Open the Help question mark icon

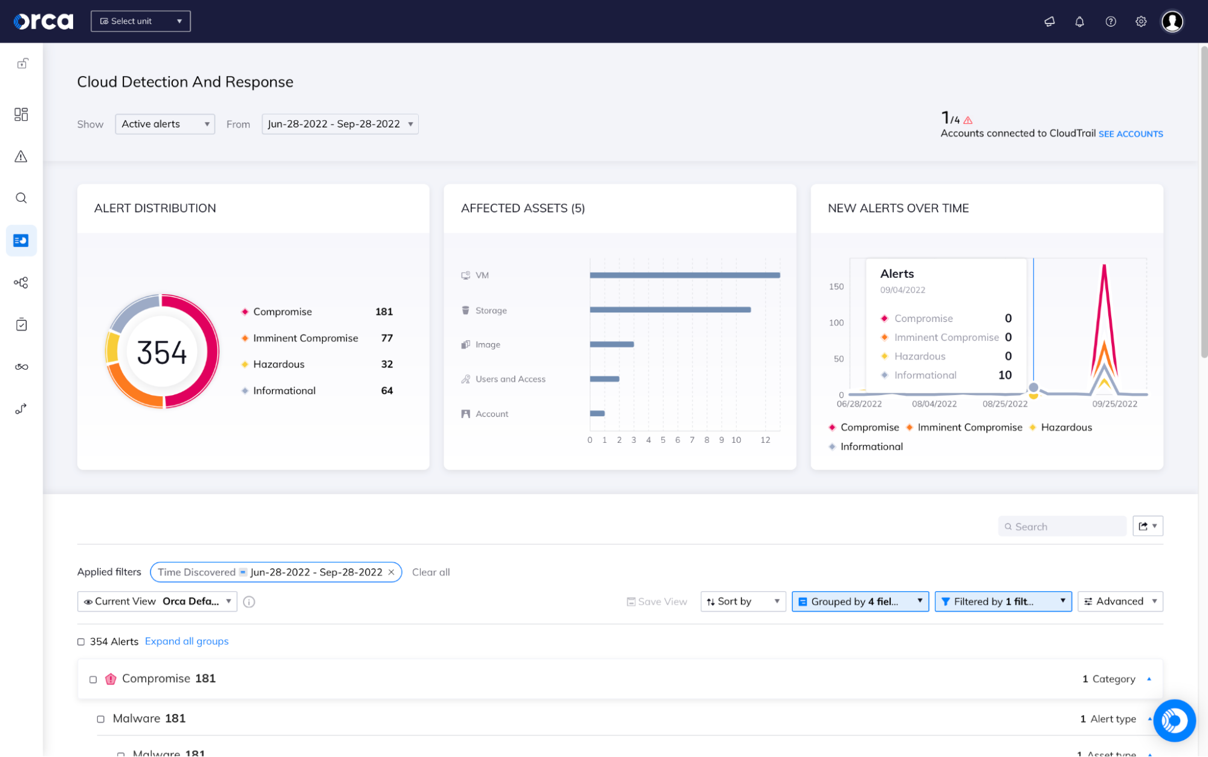point(1110,21)
